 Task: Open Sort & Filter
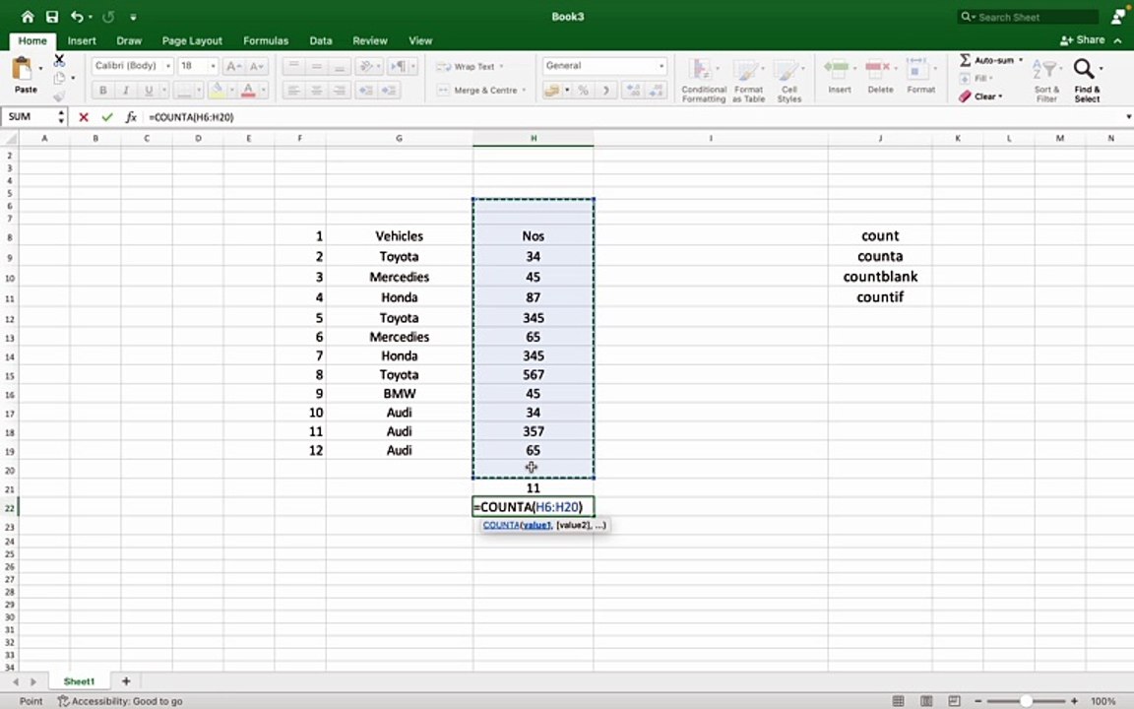pyautogui.click(x=1046, y=81)
